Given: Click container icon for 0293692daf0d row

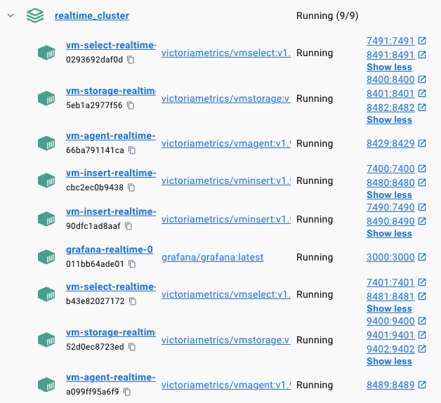Looking at the screenshot, I should tap(46, 53).
